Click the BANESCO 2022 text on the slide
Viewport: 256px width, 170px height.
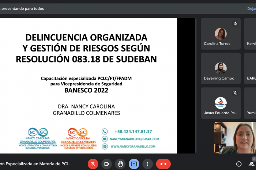click(86, 90)
